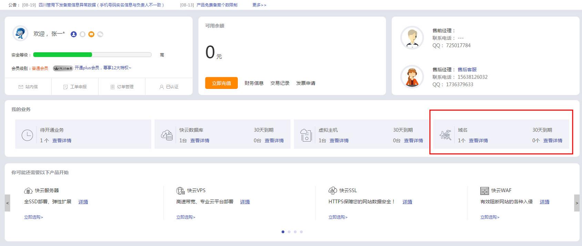Click the pre-sales manager avatar

click(x=412, y=38)
